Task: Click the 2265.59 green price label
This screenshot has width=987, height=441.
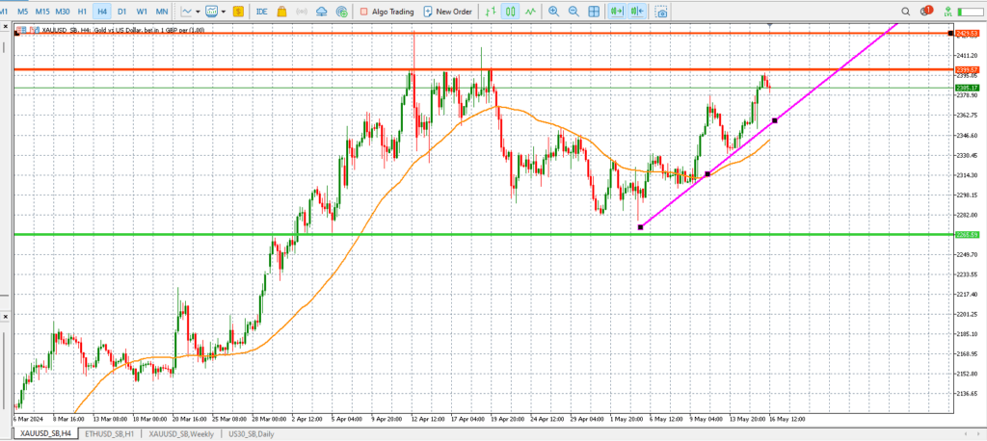Action: (x=966, y=235)
